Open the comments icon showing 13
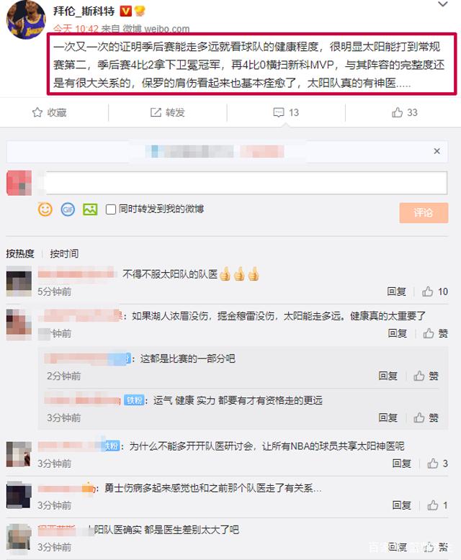461x560 pixels. 278,113
